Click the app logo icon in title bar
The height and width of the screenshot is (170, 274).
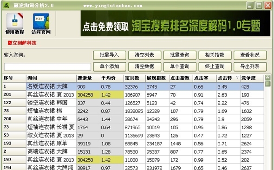7,5
